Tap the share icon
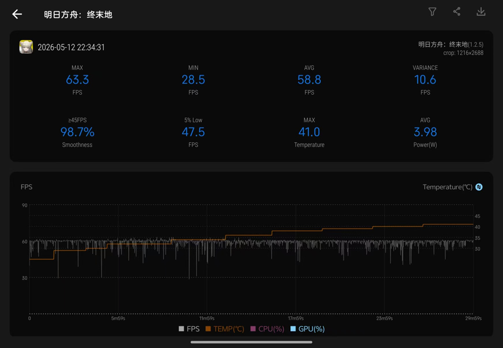The height and width of the screenshot is (348, 503). [457, 12]
